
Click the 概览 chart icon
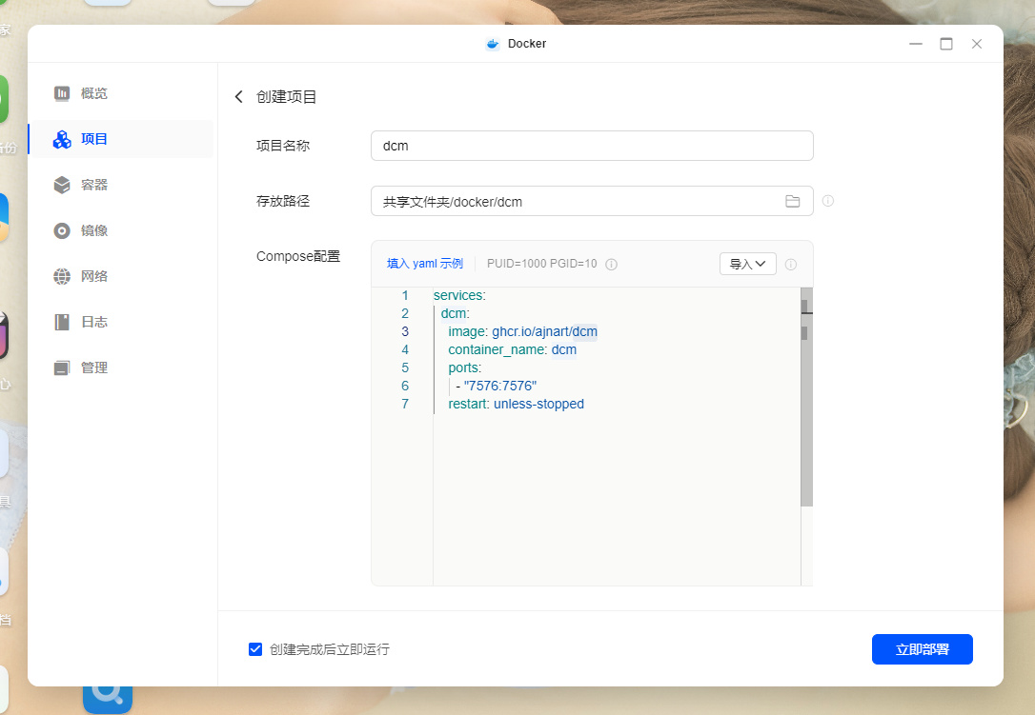(62, 93)
